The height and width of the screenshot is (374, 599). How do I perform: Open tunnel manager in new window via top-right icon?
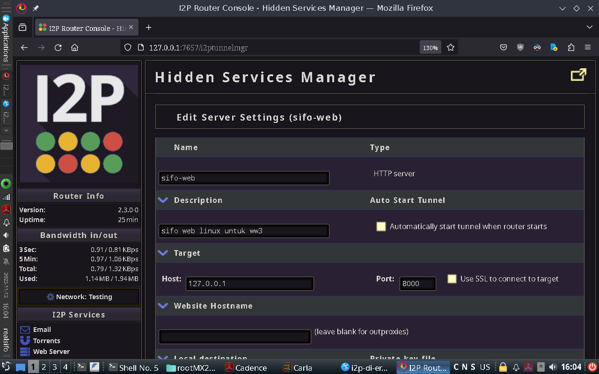578,75
